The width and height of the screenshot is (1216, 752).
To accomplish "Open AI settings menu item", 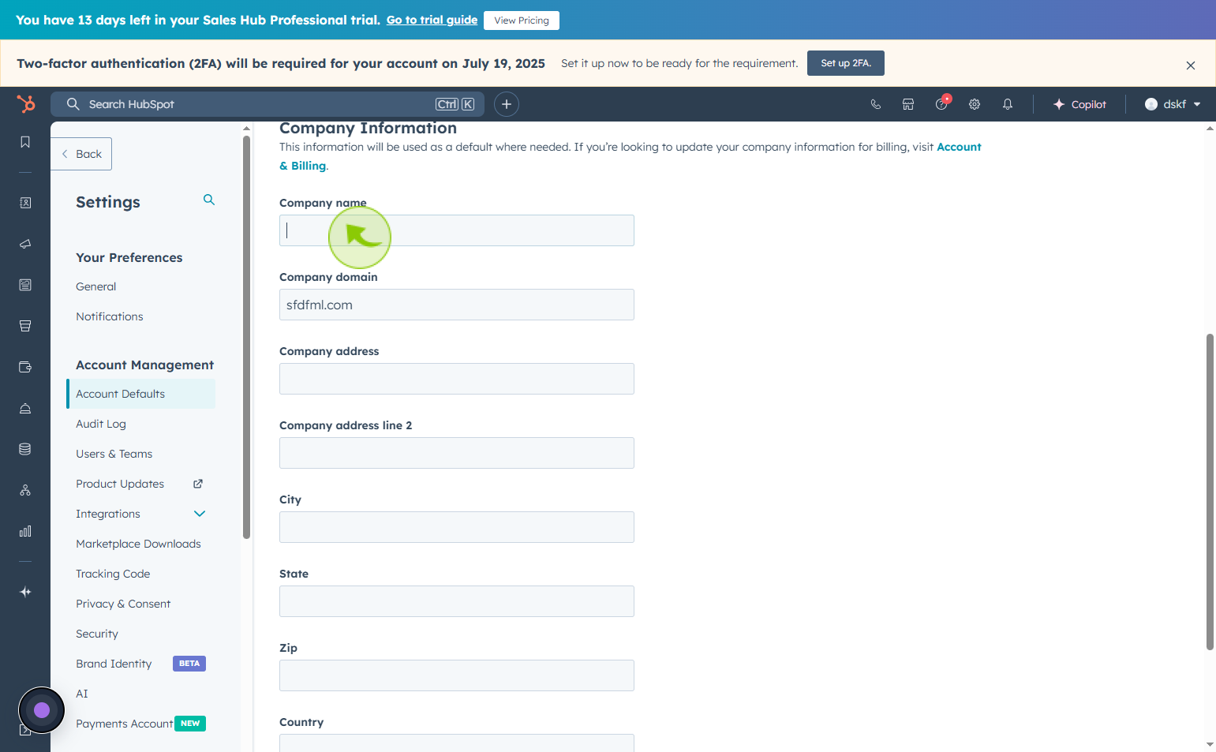I will click(x=82, y=694).
